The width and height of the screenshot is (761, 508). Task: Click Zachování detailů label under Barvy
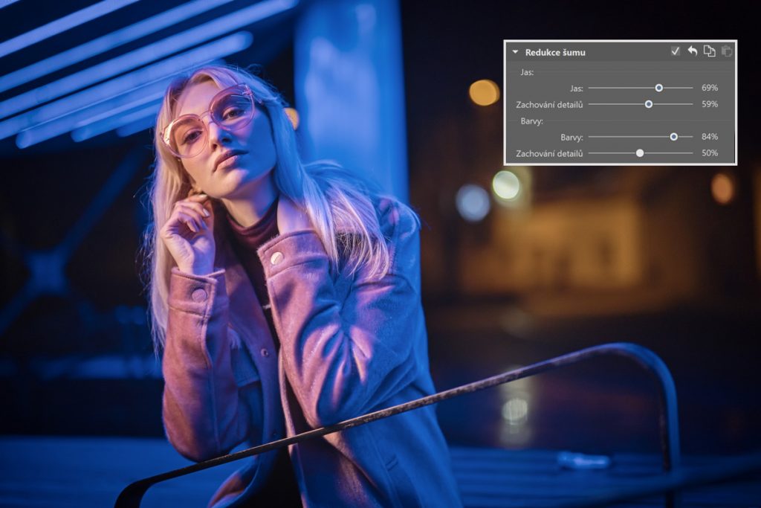pyautogui.click(x=549, y=153)
